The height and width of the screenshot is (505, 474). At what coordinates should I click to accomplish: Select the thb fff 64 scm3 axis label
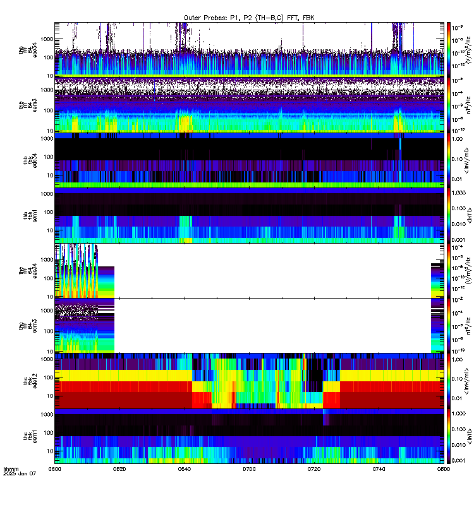coord(28,105)
